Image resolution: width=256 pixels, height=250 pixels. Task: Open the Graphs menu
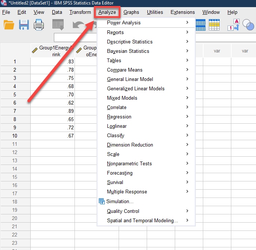pos(131,12)
